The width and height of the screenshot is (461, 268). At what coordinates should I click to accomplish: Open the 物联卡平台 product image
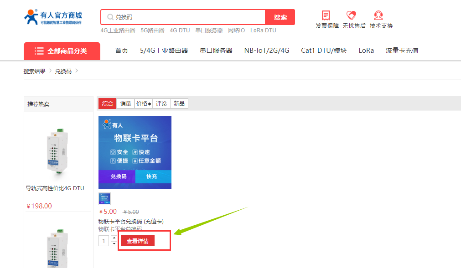(135, 152)
